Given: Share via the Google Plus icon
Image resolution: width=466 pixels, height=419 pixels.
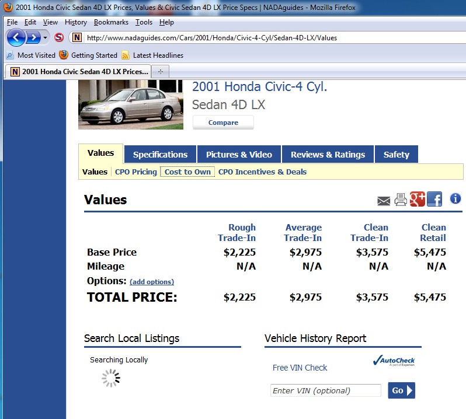Looking at the screenshot, I should click(418, 199).
